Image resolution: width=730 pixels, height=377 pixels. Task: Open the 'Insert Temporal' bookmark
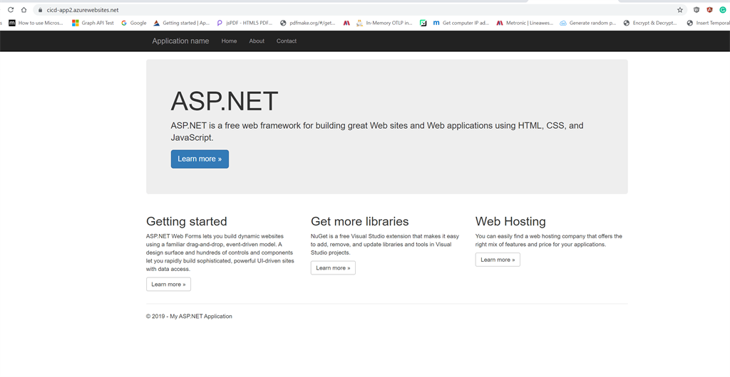pyautogui.click(x=708, y=23)
